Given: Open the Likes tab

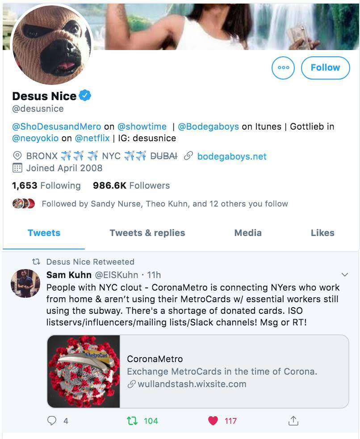Looking at the screenshot, I should (322, 233).
